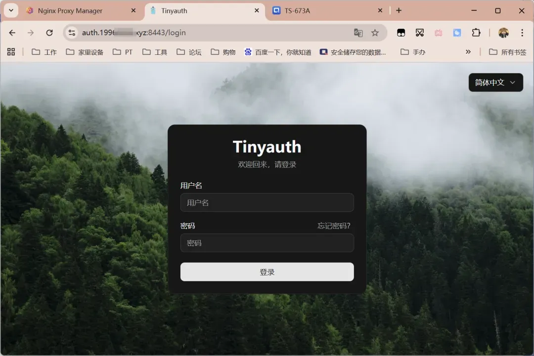534x356 pixels.
Task: Open the black mask extension icon
Action: point(401,33)
